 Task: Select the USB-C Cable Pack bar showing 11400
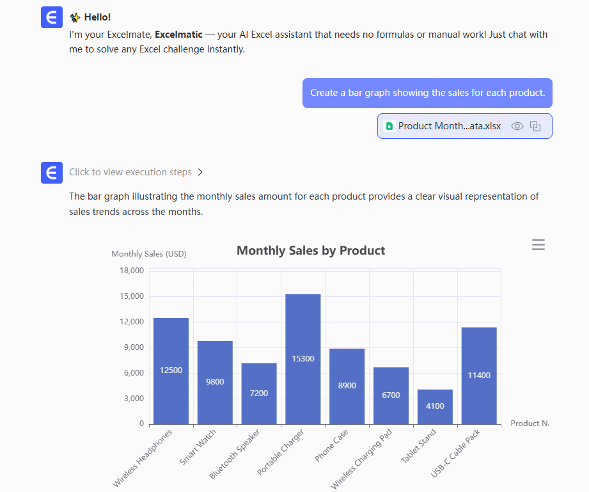[x=479, y=376]
